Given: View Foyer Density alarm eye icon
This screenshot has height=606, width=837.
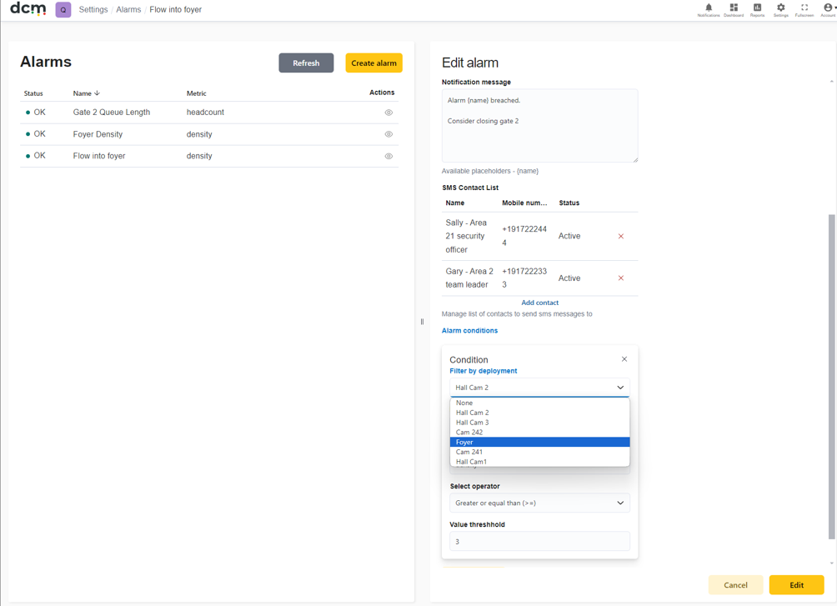Looking at the screenshot, I should [x=388, y=134].
